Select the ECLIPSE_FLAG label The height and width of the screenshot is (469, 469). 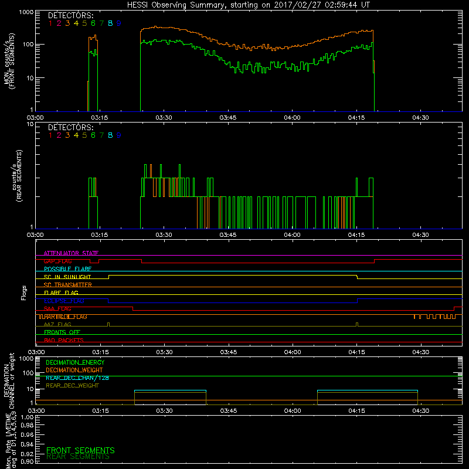pos(64,301)
